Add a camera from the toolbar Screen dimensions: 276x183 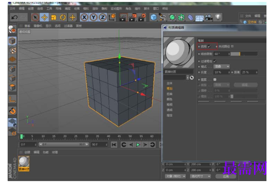click(209, 17)
